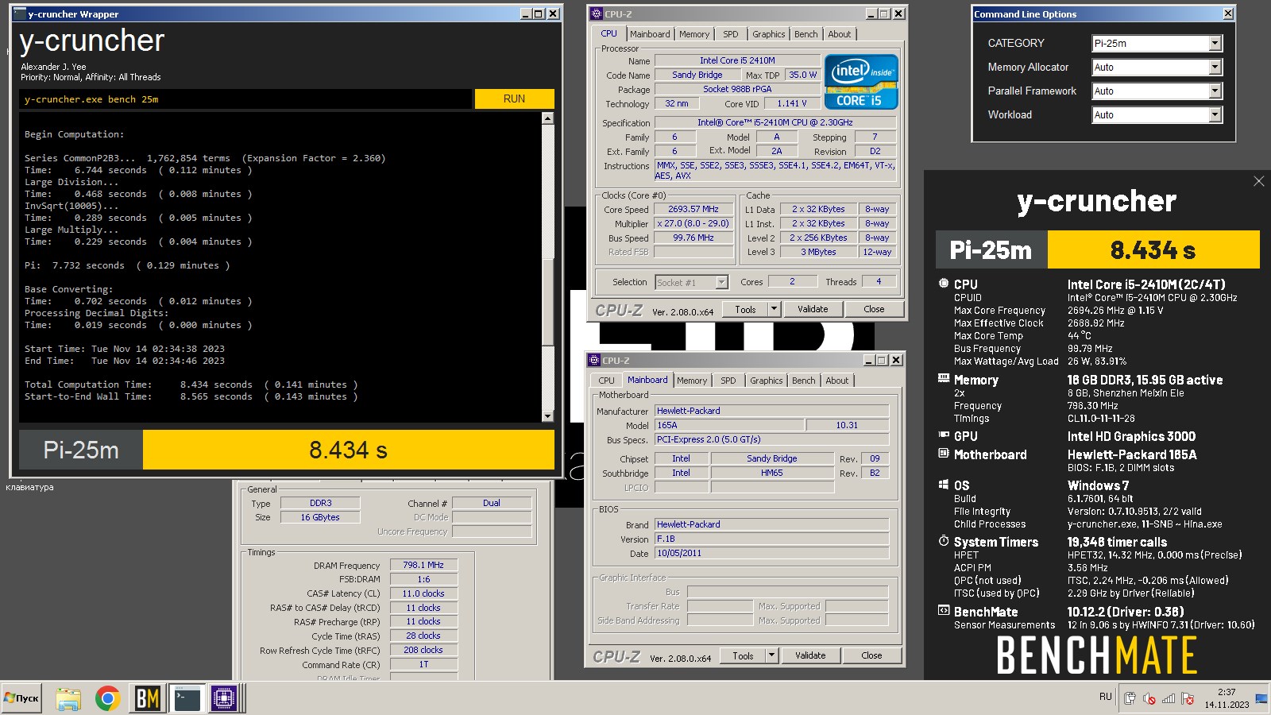
Task: Open the Workload dropdown
Action: coord(1215,115)
